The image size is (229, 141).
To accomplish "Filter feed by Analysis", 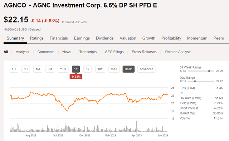I will coord(22,52).
